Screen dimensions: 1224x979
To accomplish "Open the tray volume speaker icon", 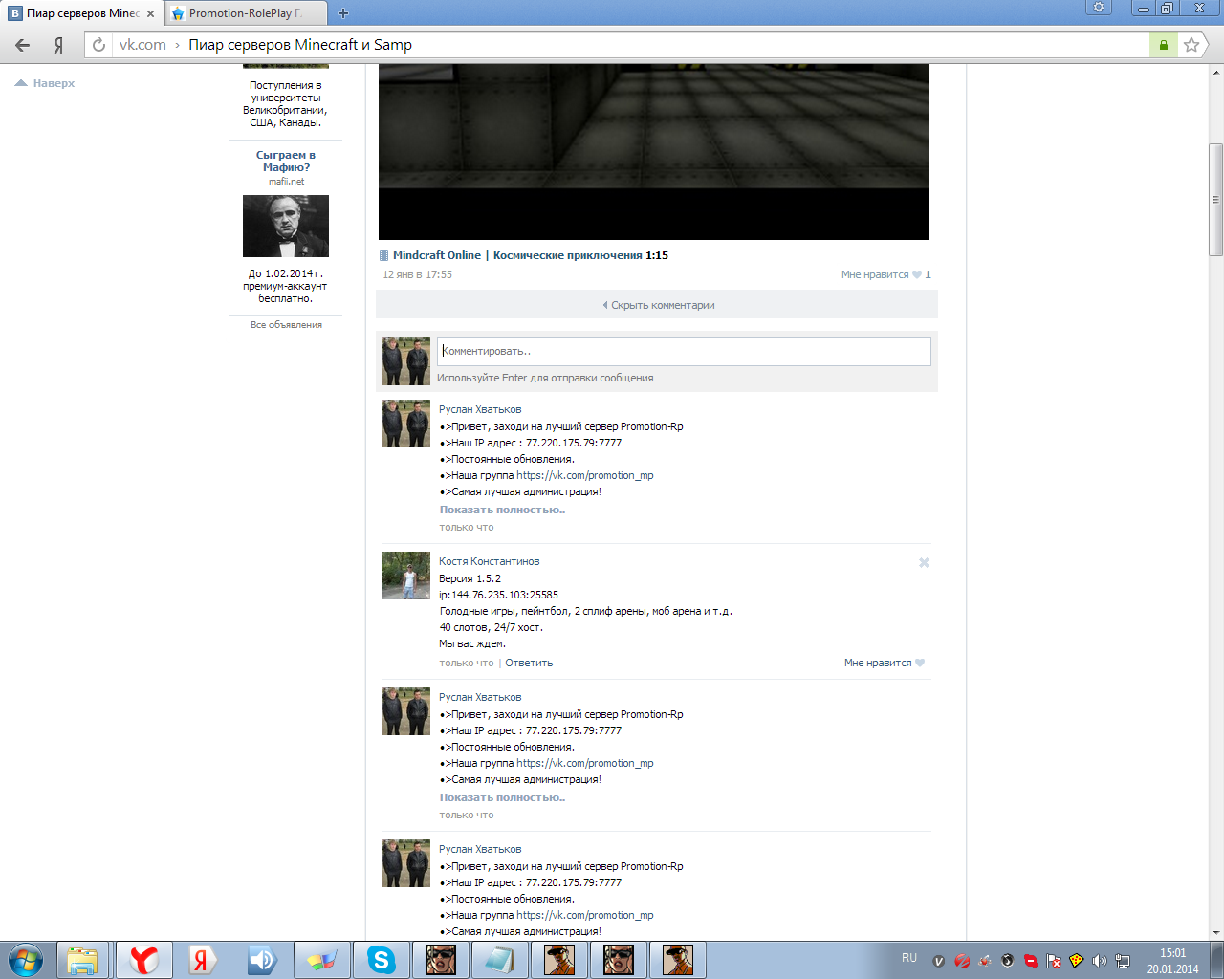I will pyautogui.click(x=1099, y=961).
